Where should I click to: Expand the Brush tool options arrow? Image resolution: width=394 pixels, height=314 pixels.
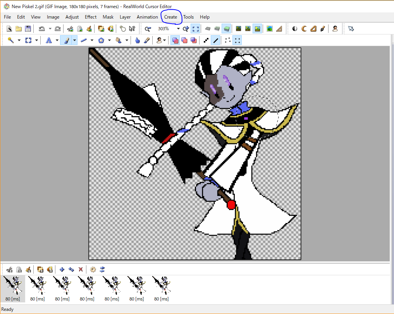tap(74, 40)
